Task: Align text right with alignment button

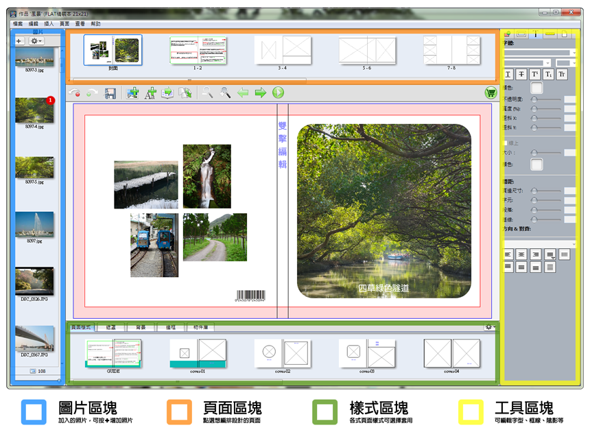Action: pyautogui.click(x=535, y=254)
